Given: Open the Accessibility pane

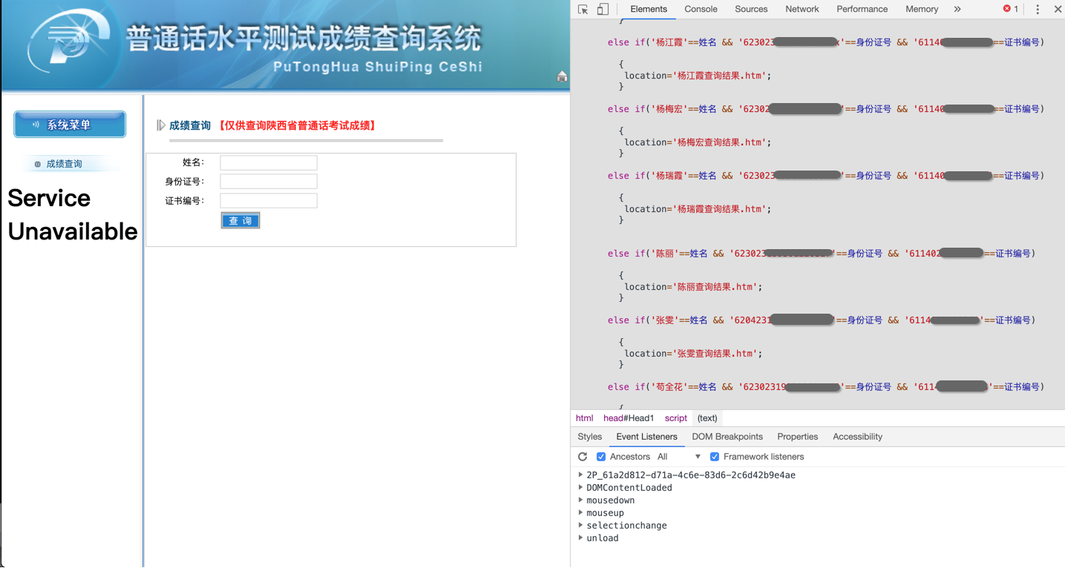Looking at the screenshot, I should pos(857,437).
